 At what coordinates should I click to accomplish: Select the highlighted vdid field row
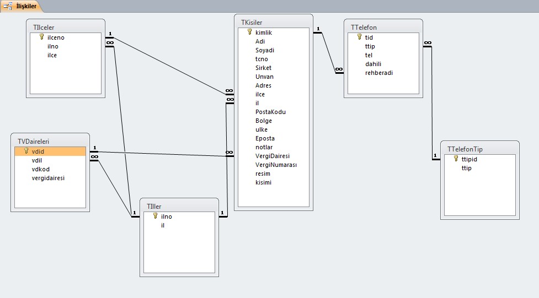[50, 151]
